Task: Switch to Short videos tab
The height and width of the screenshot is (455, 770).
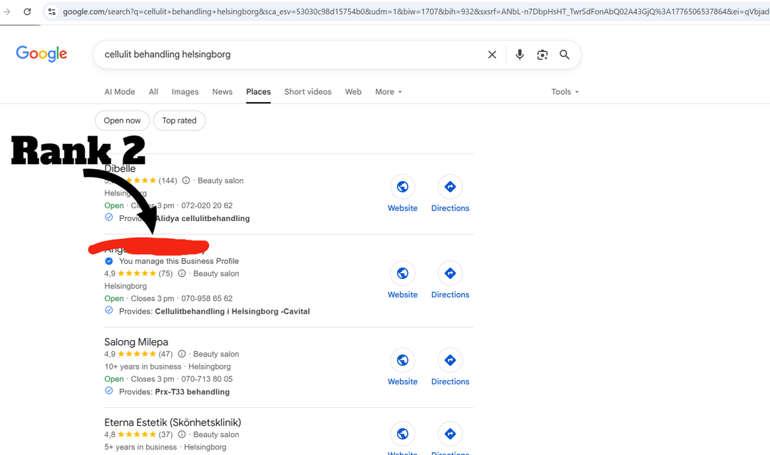Action: point(308,92)
